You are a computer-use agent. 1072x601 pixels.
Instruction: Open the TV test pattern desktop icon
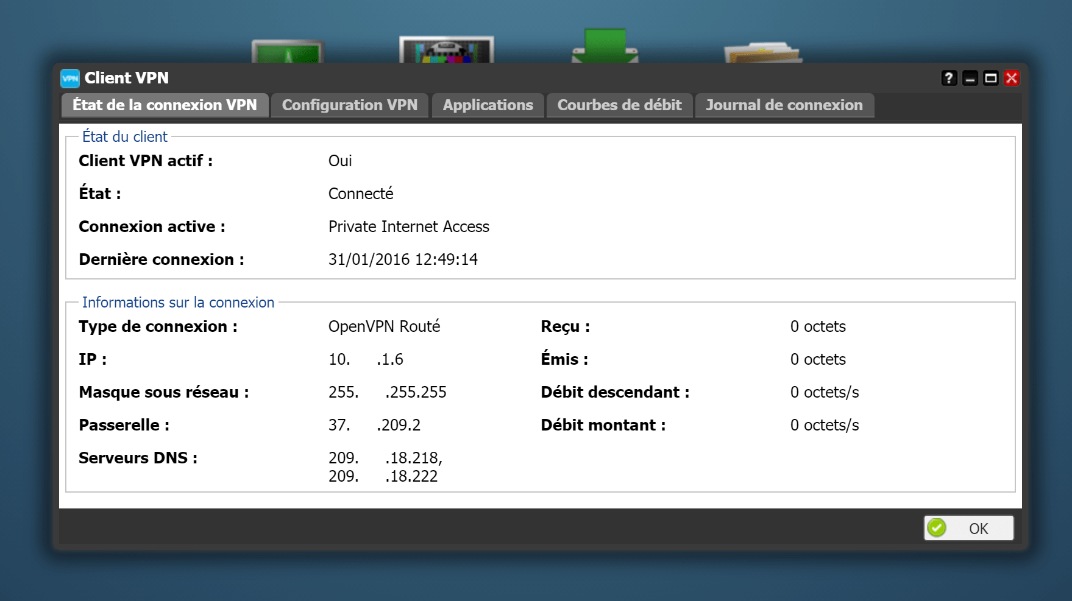click(447, 49)
